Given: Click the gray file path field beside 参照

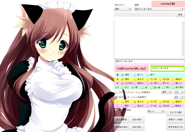Looking at the screenshot, I should 145,15.
